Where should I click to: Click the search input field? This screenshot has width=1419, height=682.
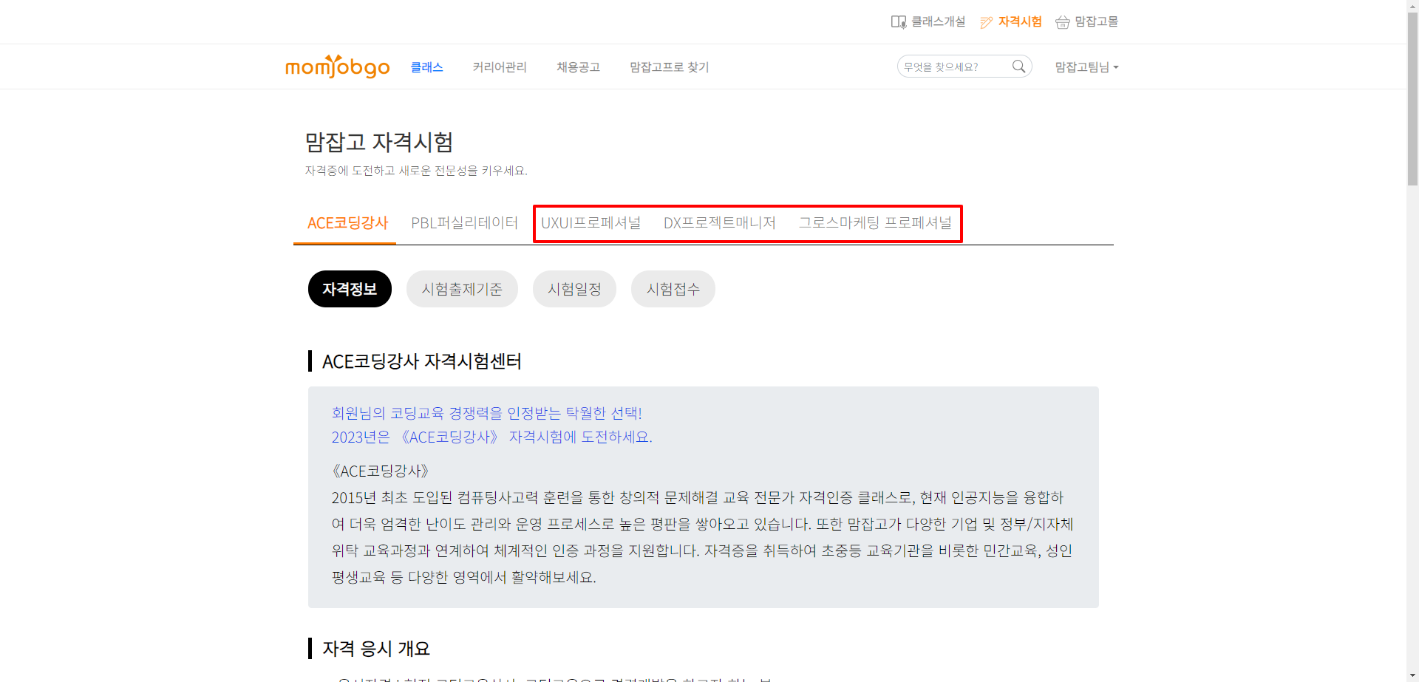pyautogui.click(x=953, y=67)
